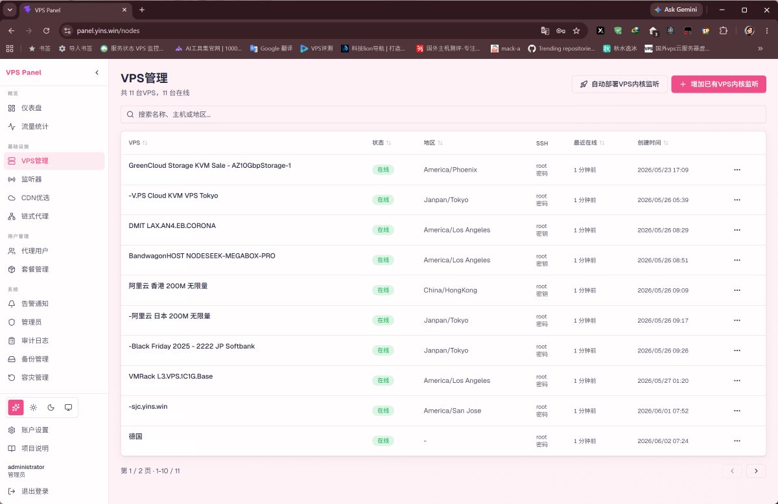This screenshot has height=504, width=778.
Task: Sort by 最近在线 column header
Action: [x=589, y=143]
